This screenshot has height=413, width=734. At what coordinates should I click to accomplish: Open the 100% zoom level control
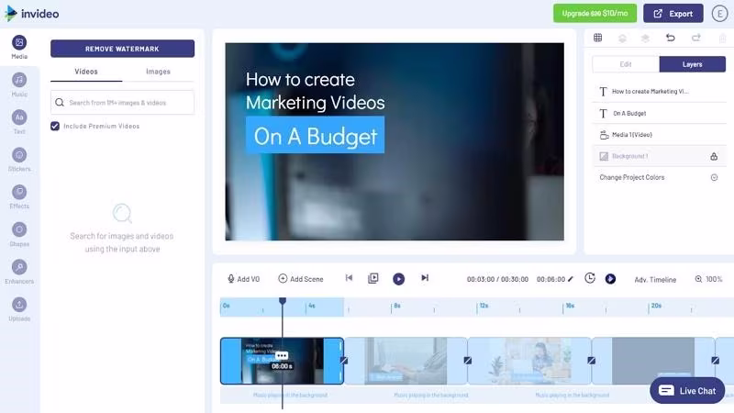point(708,279)
